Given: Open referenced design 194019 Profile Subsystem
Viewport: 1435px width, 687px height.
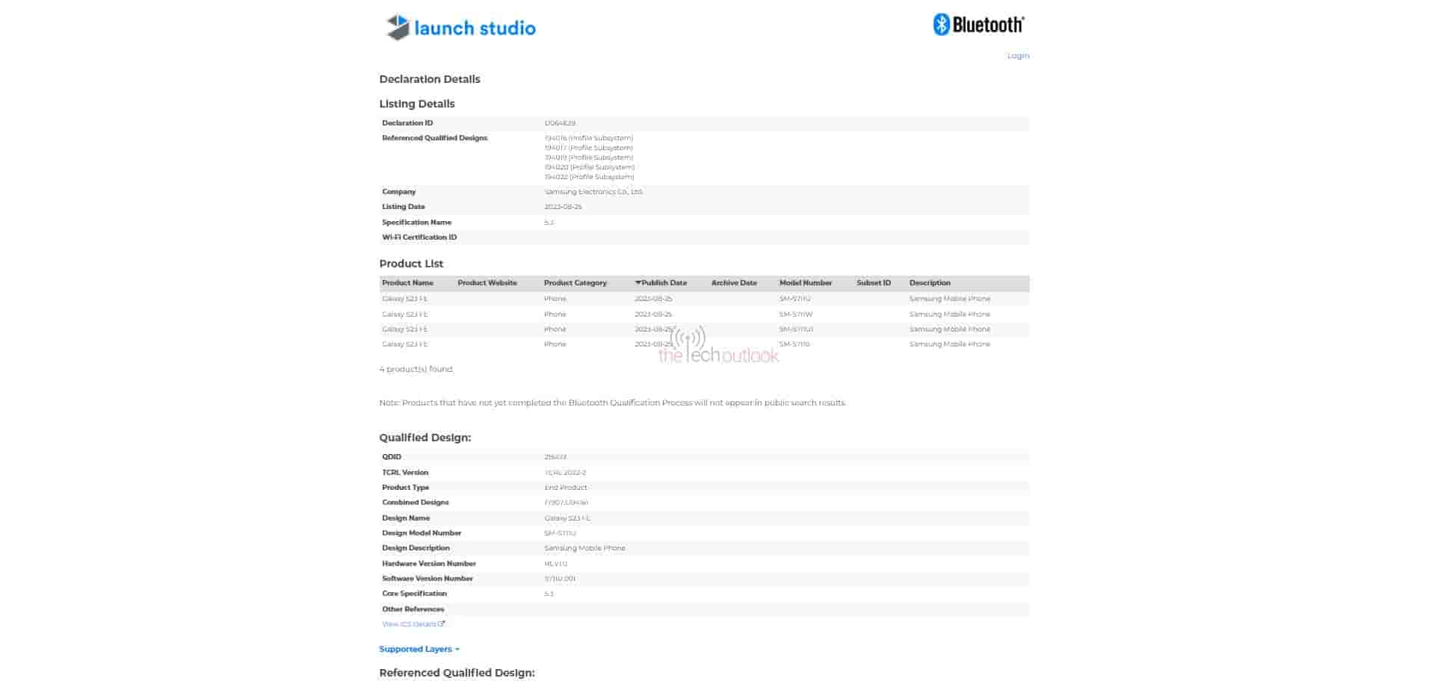Looking at the screenshot, I should [588, 158].
